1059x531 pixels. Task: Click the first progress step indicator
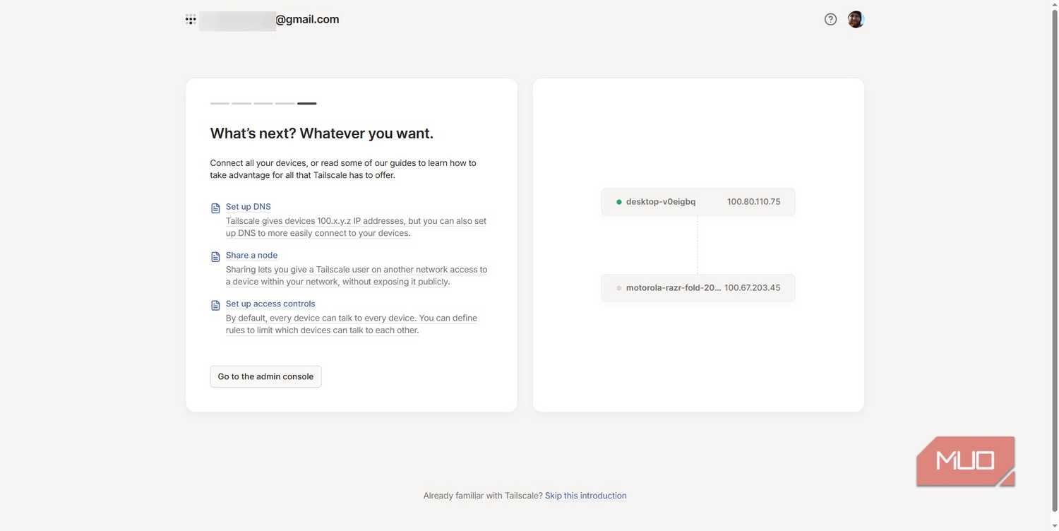coord(220,104)
